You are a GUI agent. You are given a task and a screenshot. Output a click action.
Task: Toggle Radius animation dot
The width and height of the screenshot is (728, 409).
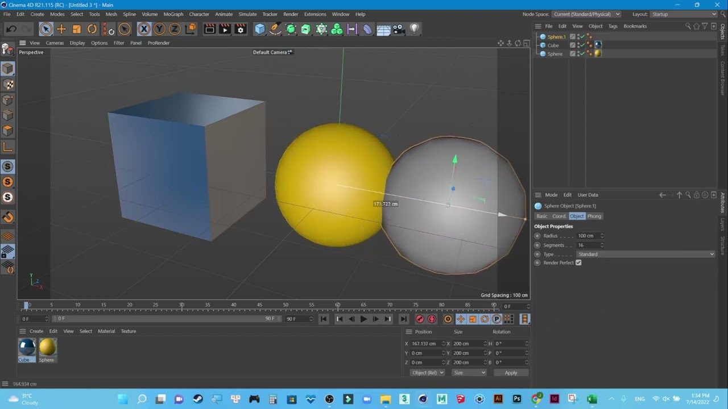coord(537,236)
